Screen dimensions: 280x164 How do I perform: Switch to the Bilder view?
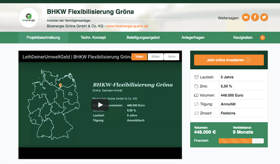click(155, 57)
